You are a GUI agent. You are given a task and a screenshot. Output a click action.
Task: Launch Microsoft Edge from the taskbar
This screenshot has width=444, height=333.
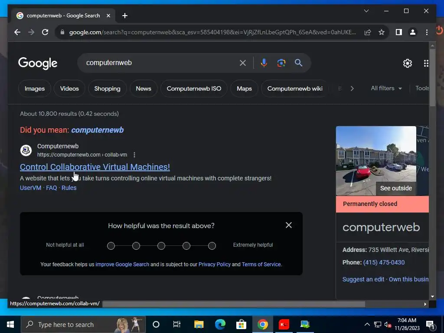pos(220,324)
